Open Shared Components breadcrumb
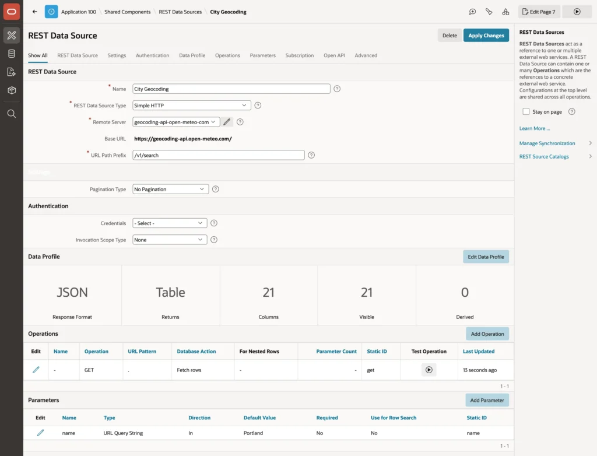Image resolution: width=597 pixels, height=456 pixels. [x=127, y=12]
